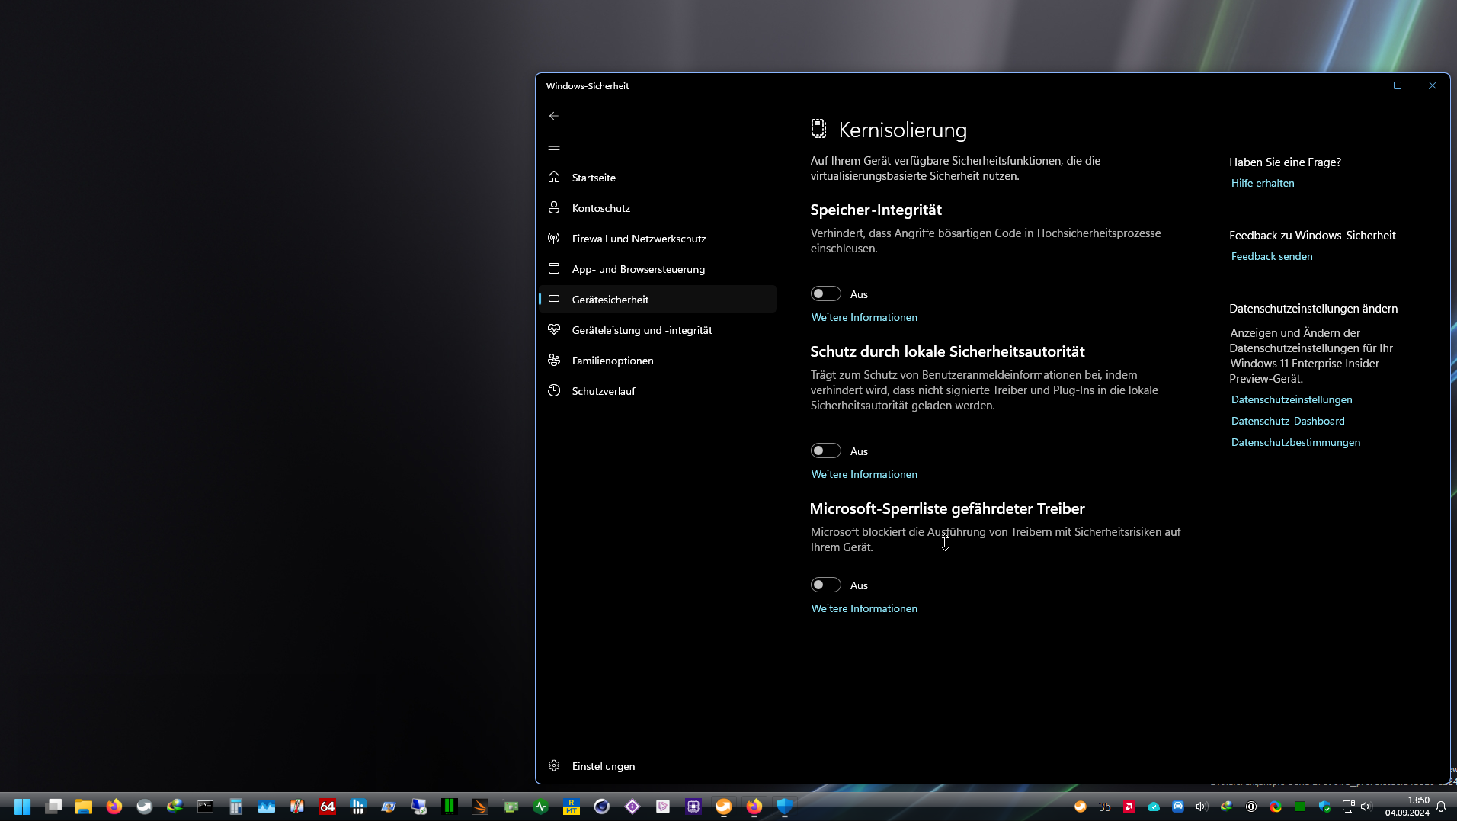The height and width of the screenshot is (821, 1457).
Task: Launch the first Firefox taskbar icon
Action: (114, 807)
